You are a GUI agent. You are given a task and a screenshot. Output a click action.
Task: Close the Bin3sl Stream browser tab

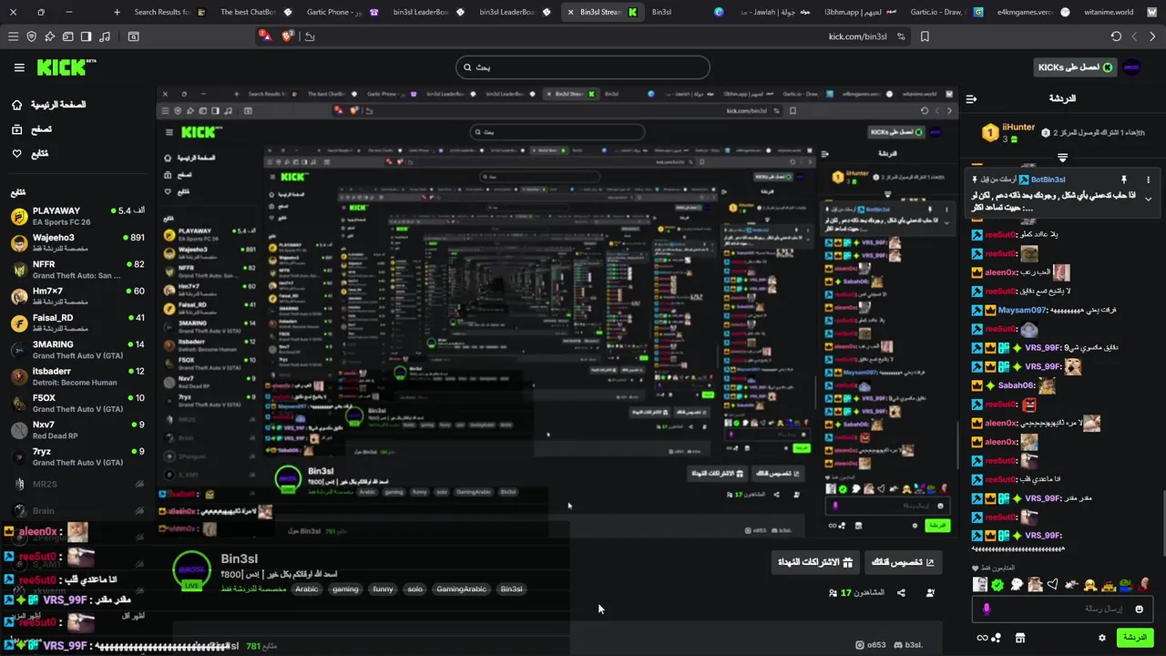pos(570,12)
